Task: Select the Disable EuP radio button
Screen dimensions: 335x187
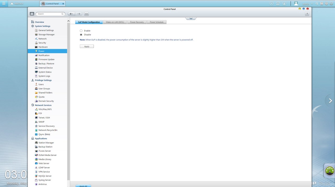Action: coord(81,35)
